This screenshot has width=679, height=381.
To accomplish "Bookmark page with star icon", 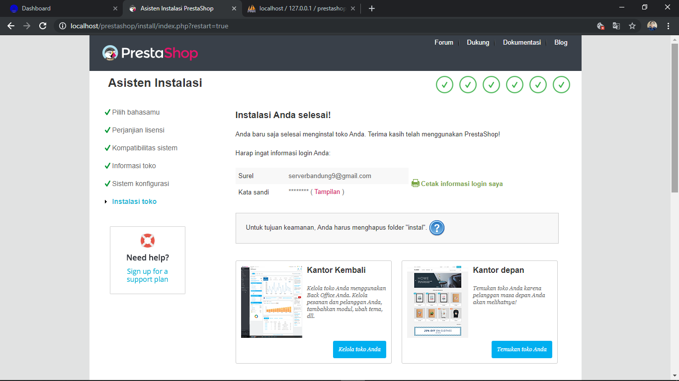I will [x=632, y=26].
